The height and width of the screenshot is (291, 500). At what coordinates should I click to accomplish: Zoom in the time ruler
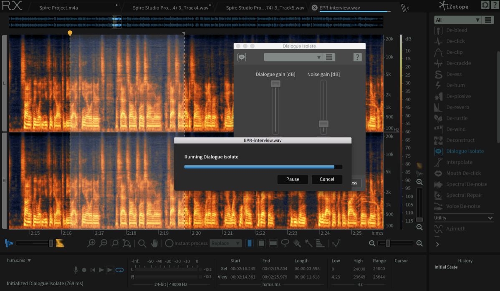pos(419,243)
